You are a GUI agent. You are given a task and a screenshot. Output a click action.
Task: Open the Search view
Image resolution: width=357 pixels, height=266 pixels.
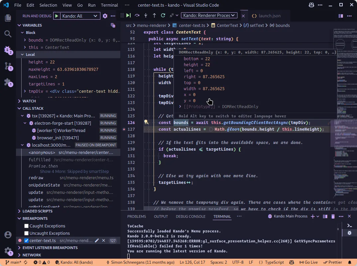[8, 34]
